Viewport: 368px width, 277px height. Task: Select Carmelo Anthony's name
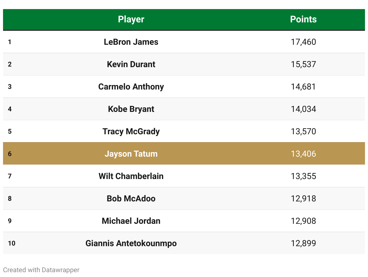[131, 86]
